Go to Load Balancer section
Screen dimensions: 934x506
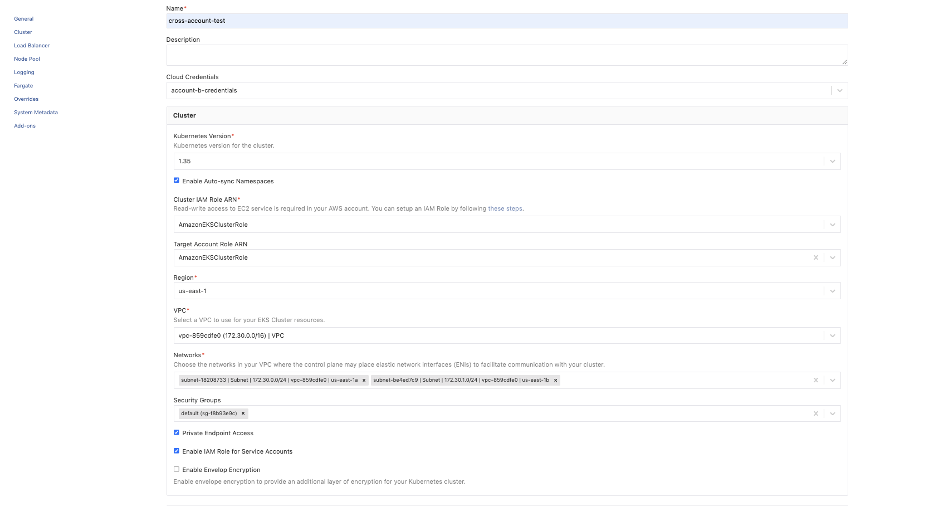[x=32, y=46]
